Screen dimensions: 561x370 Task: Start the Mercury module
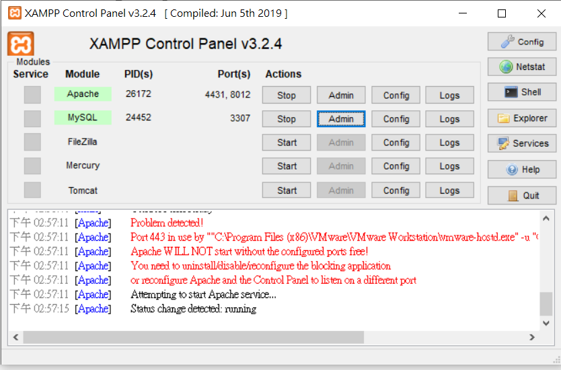pyautogui.click(x=287, y=166)
